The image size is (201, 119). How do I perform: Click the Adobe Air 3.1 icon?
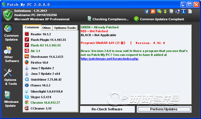point(27,51)
